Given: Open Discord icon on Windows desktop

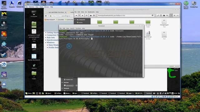Looking at the screenshot, I should coord(4,85).
